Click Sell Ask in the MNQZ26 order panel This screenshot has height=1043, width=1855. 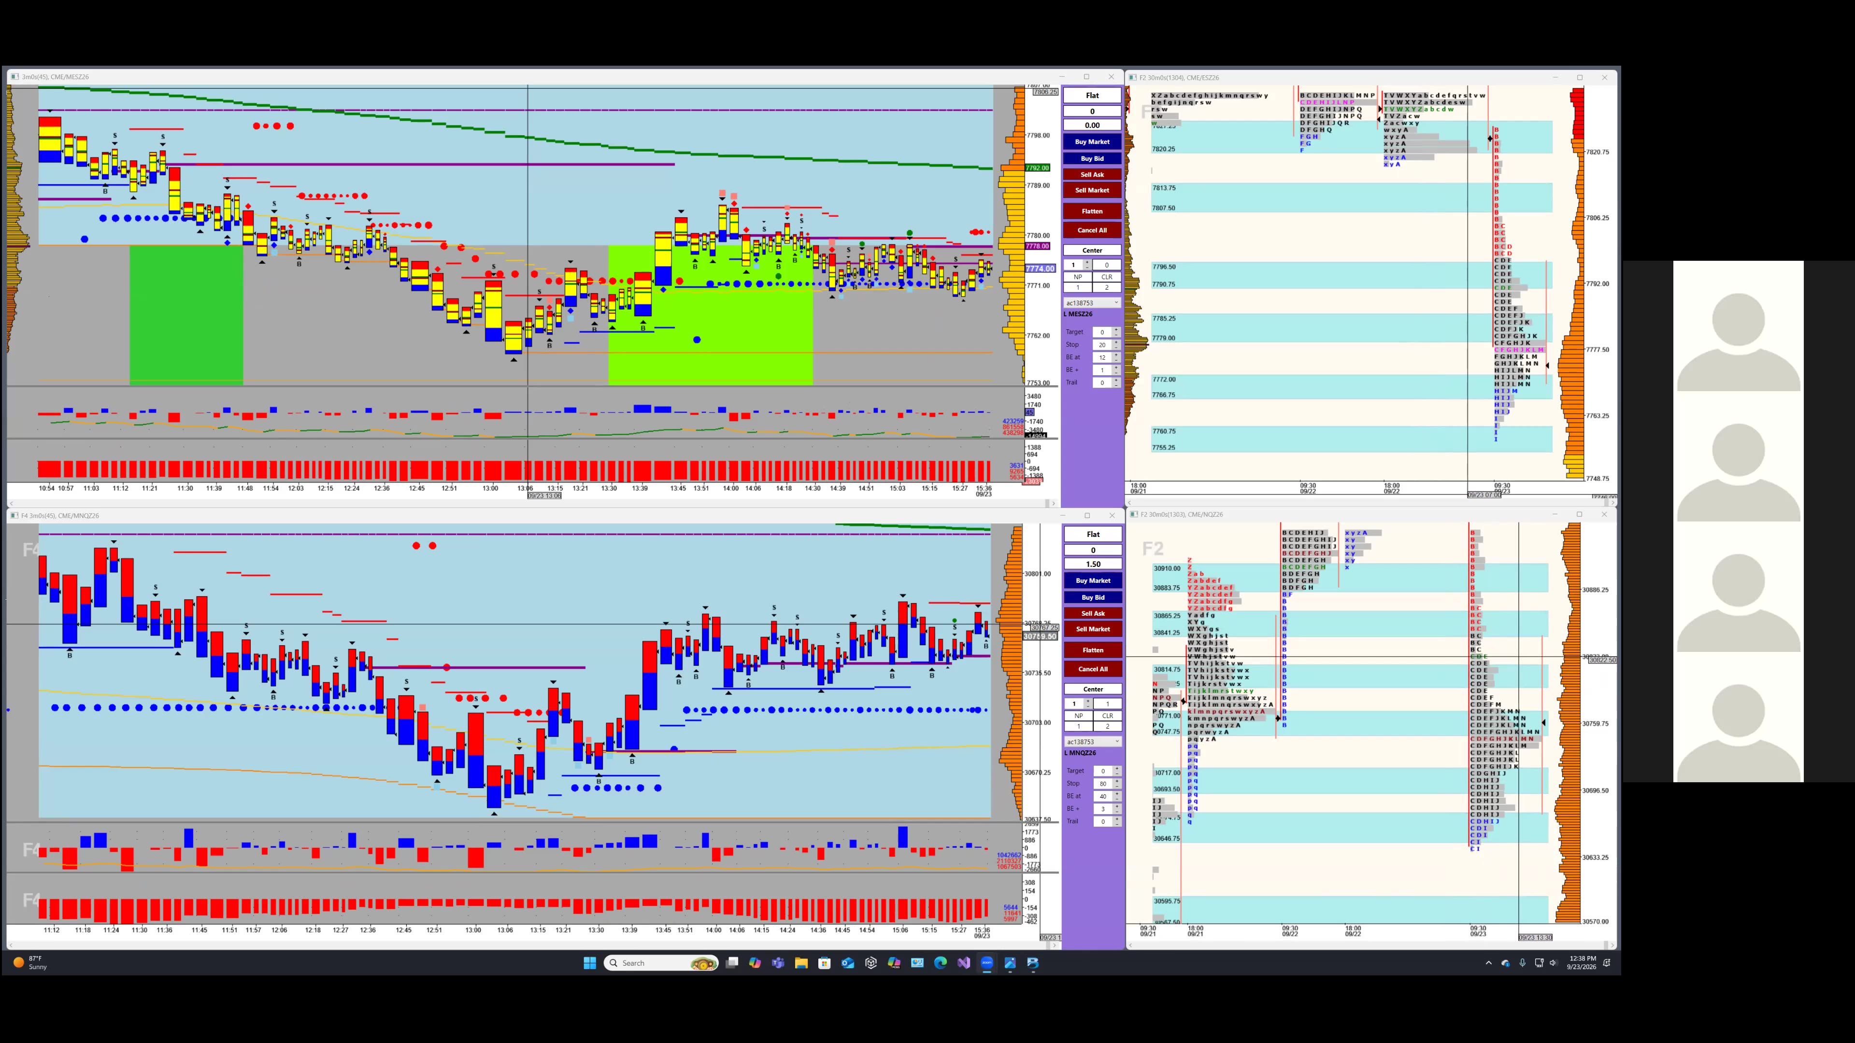(1092, 613)
